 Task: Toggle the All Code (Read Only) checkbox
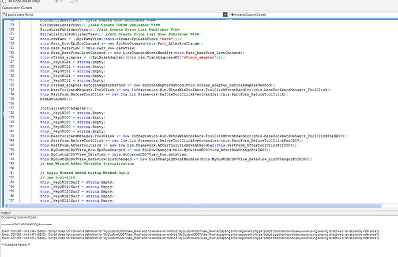pos(4,1)
